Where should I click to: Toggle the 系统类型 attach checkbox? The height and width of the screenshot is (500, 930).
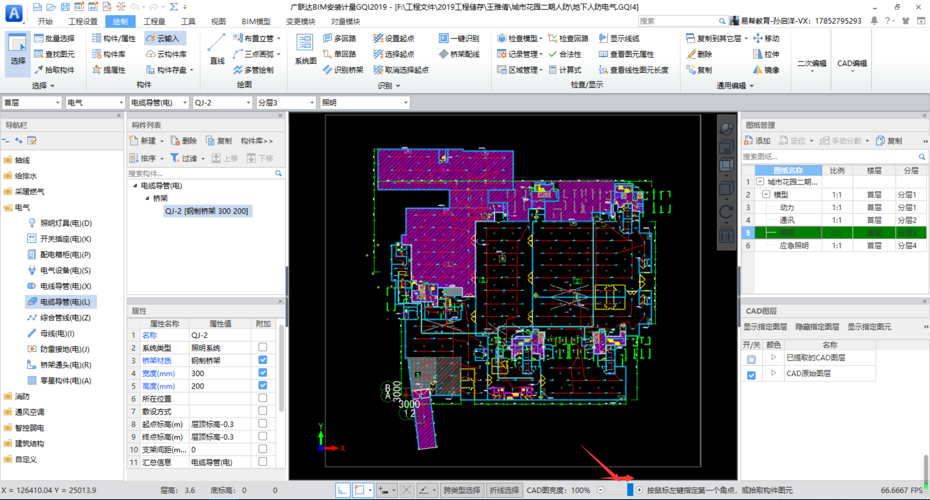pyautogui.click(x=263, y=347)
